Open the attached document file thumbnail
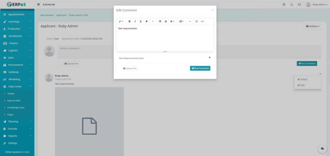This screenshot has height=156, width=330. point(90,122)
